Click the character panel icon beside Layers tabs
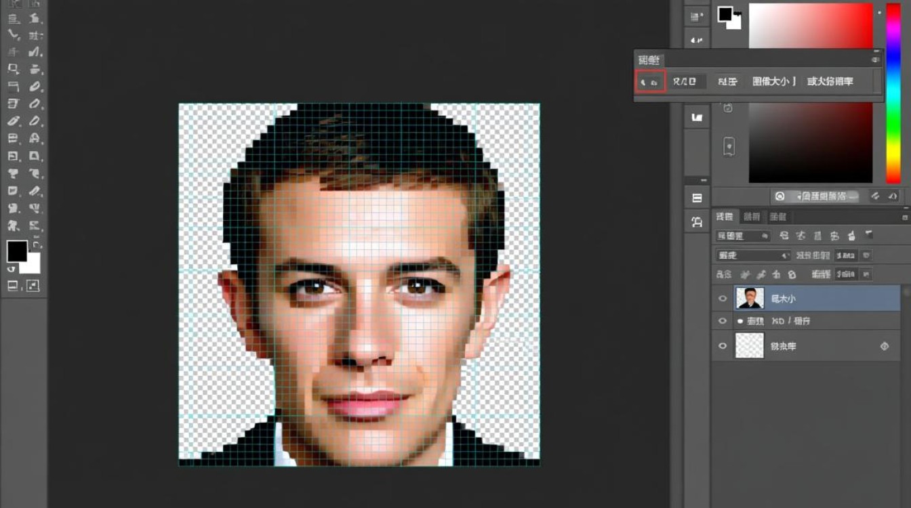The image size is (911, 508). [697, 221]
